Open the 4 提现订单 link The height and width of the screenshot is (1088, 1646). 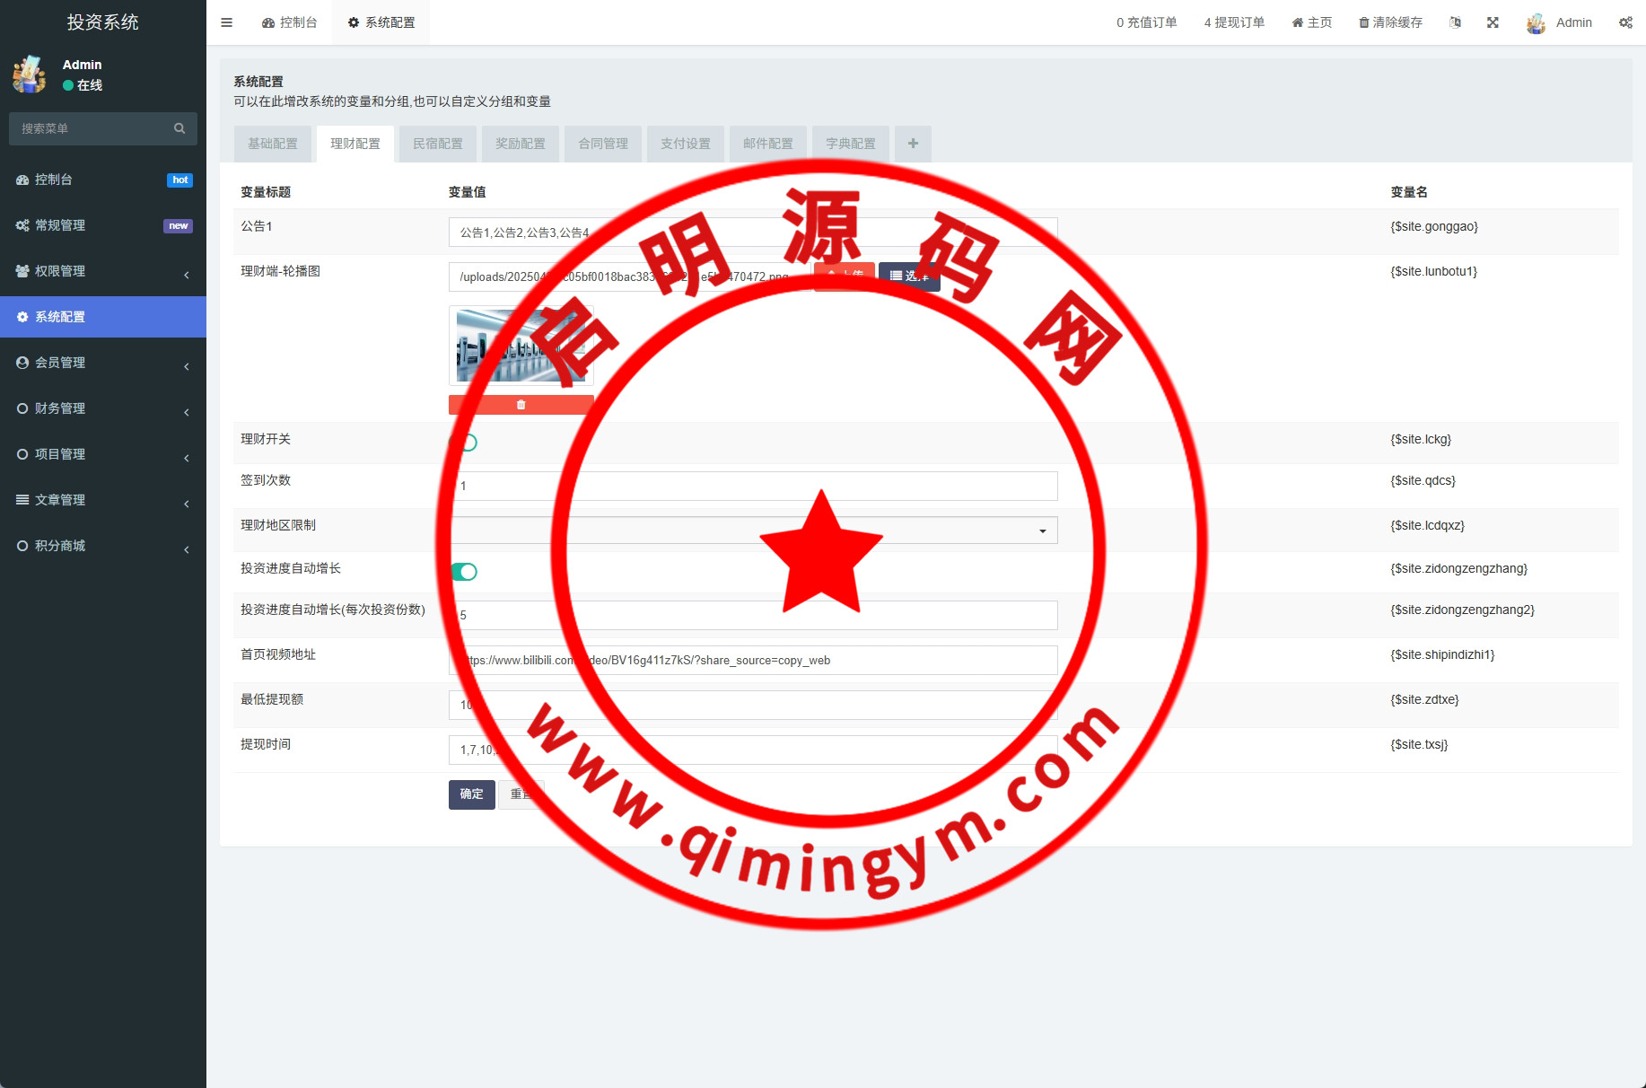point(1234,22)
